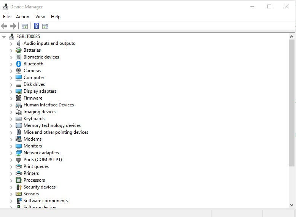Select the Firmware chip icon
The image size is (296, 217).
click(x=19, y=98)
